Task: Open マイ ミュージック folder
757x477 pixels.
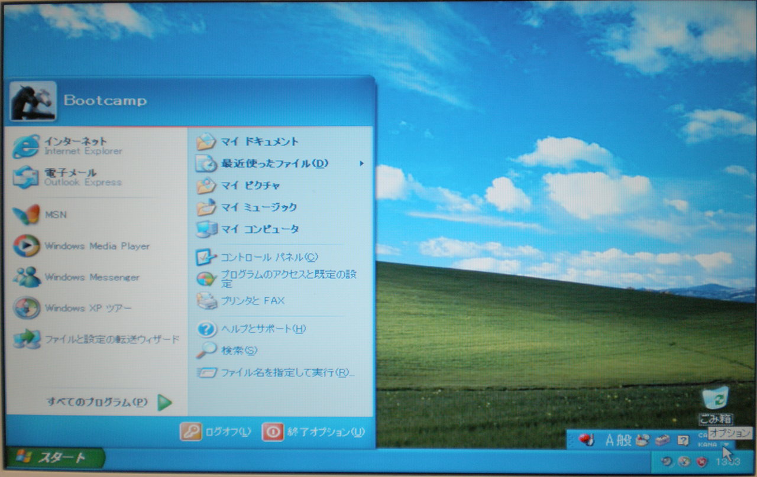Action: coord(281,207)
